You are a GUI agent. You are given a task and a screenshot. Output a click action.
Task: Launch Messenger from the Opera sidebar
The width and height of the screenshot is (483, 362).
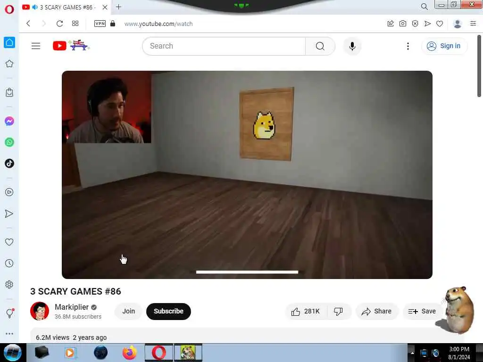(9, 121)
